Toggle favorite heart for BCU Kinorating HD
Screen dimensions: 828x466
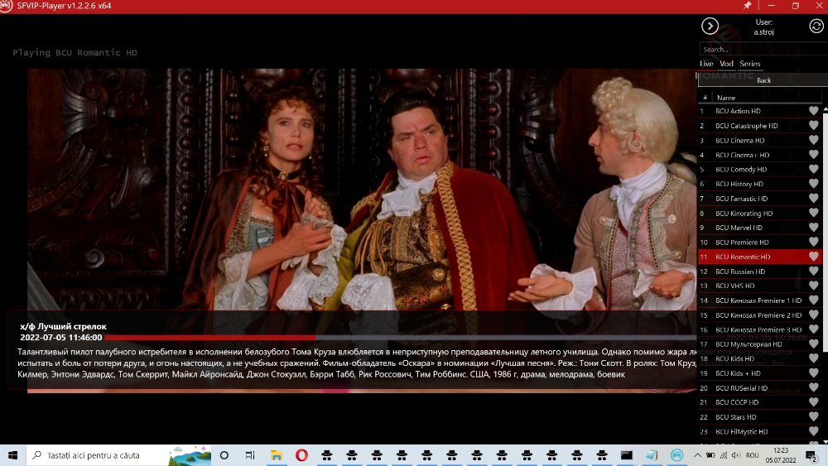[813, 214]
